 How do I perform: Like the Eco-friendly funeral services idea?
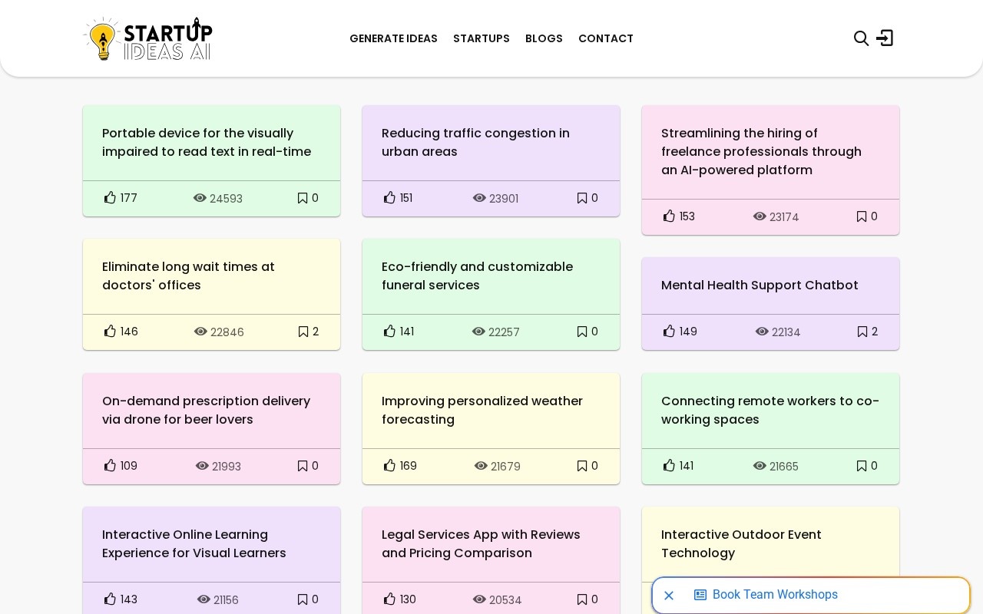(389, 332)
